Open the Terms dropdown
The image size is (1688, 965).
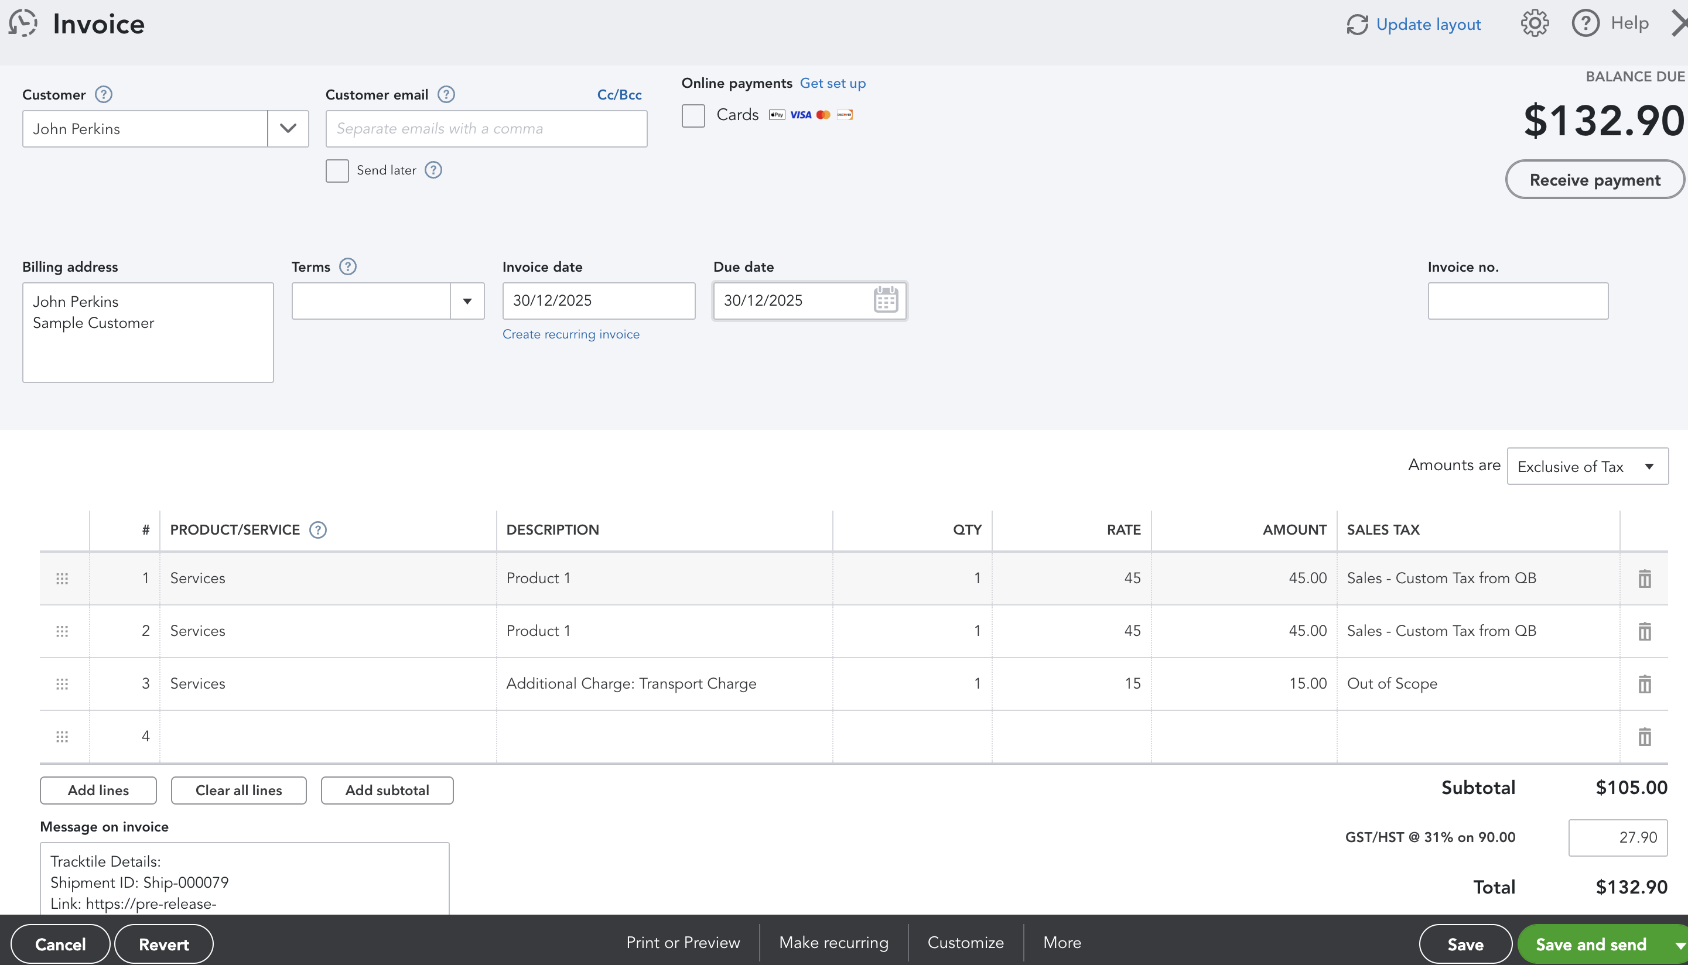(x=467, y=301)
